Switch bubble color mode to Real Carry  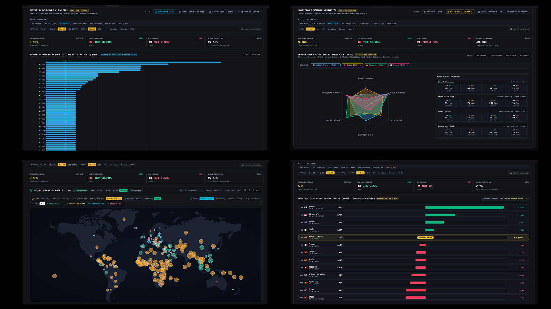coord(221,199)
